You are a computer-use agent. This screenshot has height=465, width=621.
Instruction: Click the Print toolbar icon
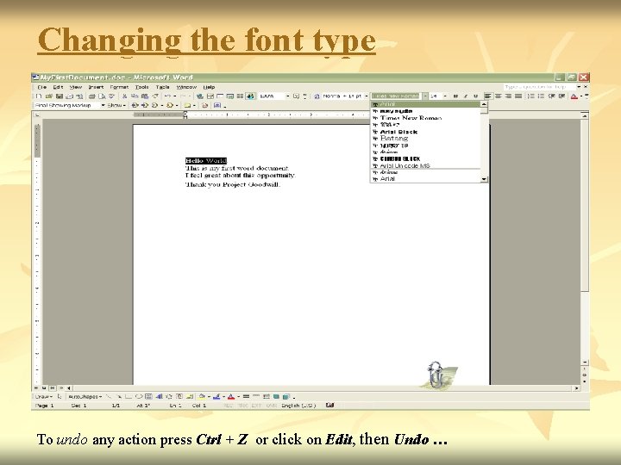[x=92, y=96]
